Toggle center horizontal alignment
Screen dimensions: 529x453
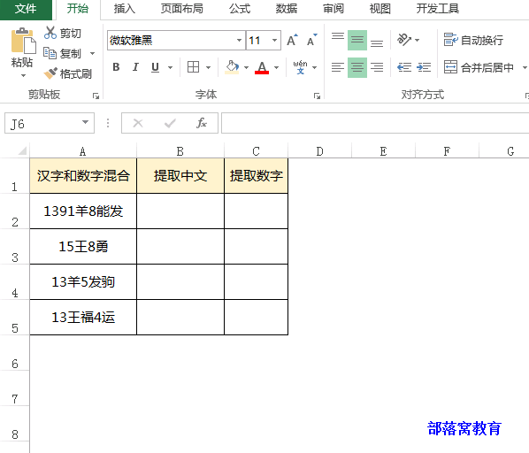tap(357, 67)
